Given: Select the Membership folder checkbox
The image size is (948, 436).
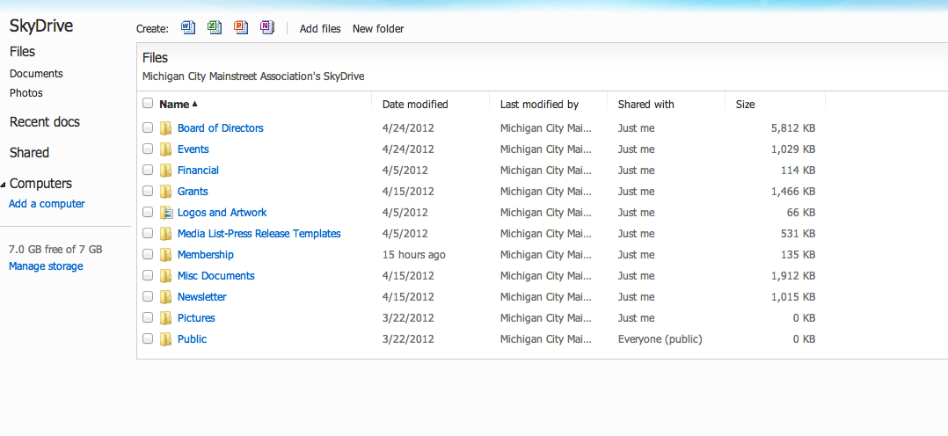Looking at the screenshot, I should click(148, 255).
